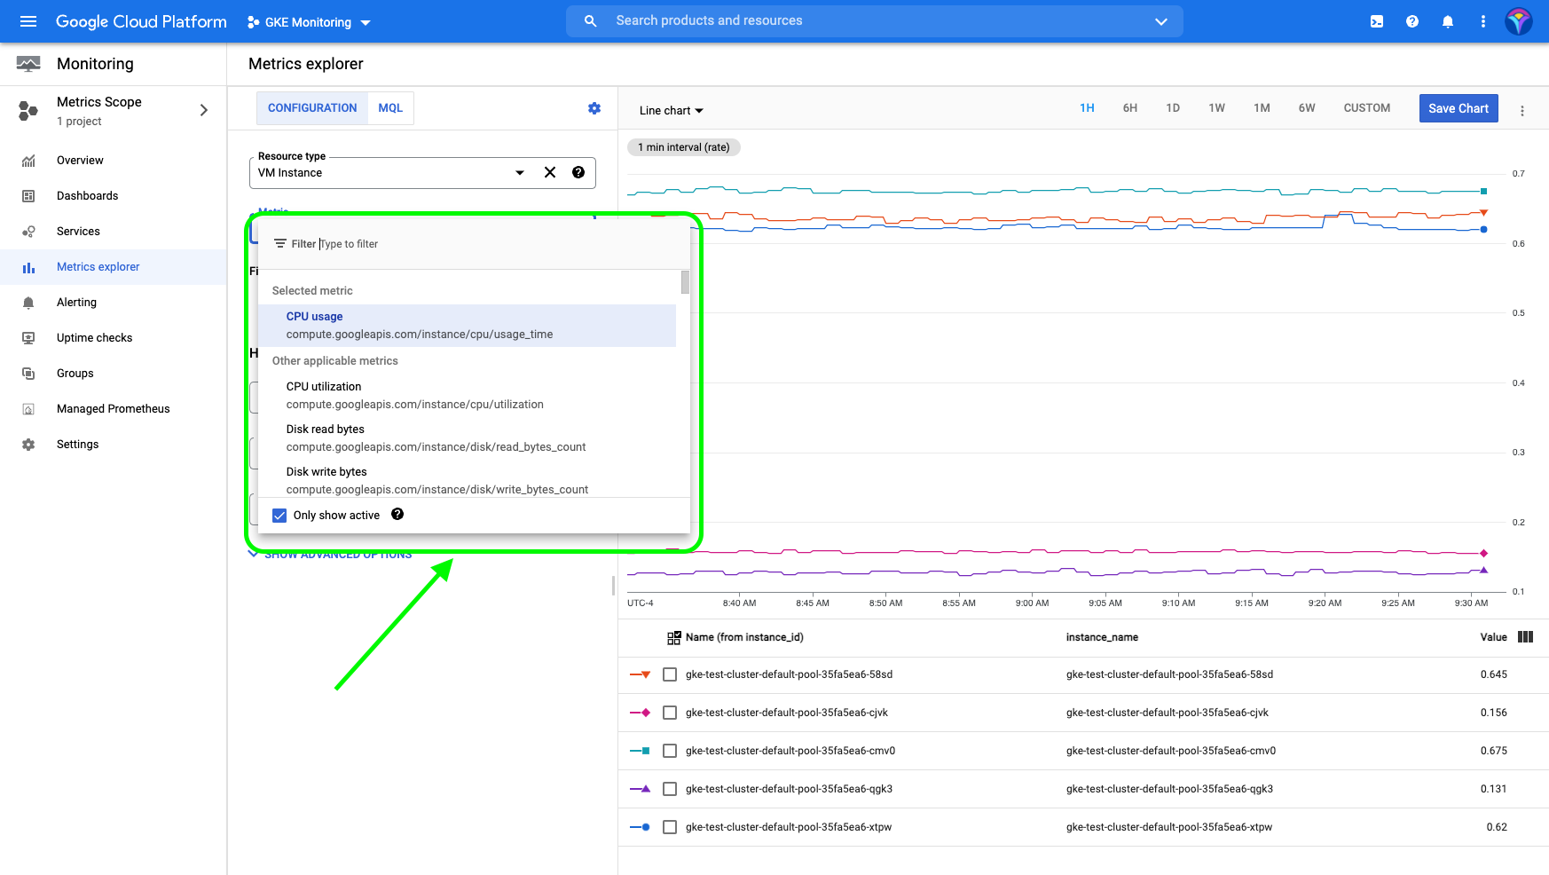1549x875 pixels.
Task: Open the header three-dot settings menu
Action: click(x=1483, y=21)
